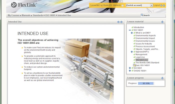Click the FlexLink logo
The image size is (175, 104).
(24, 5)
